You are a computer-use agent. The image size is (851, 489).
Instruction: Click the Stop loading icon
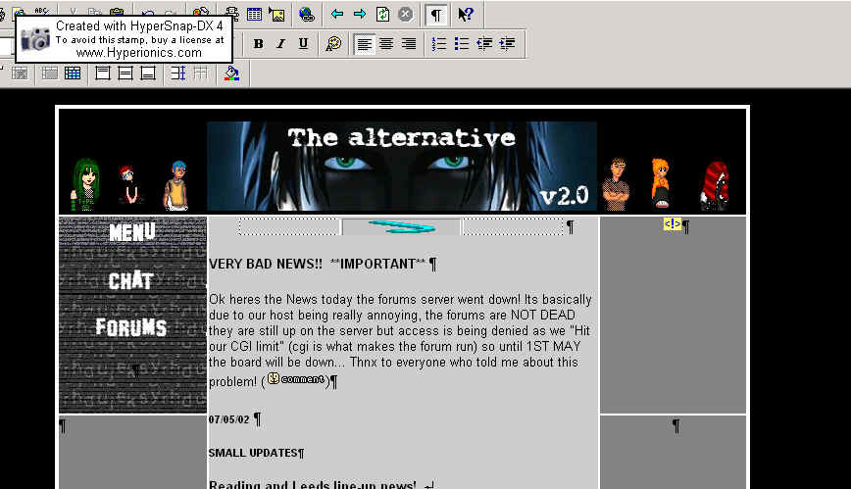[405, 14]
